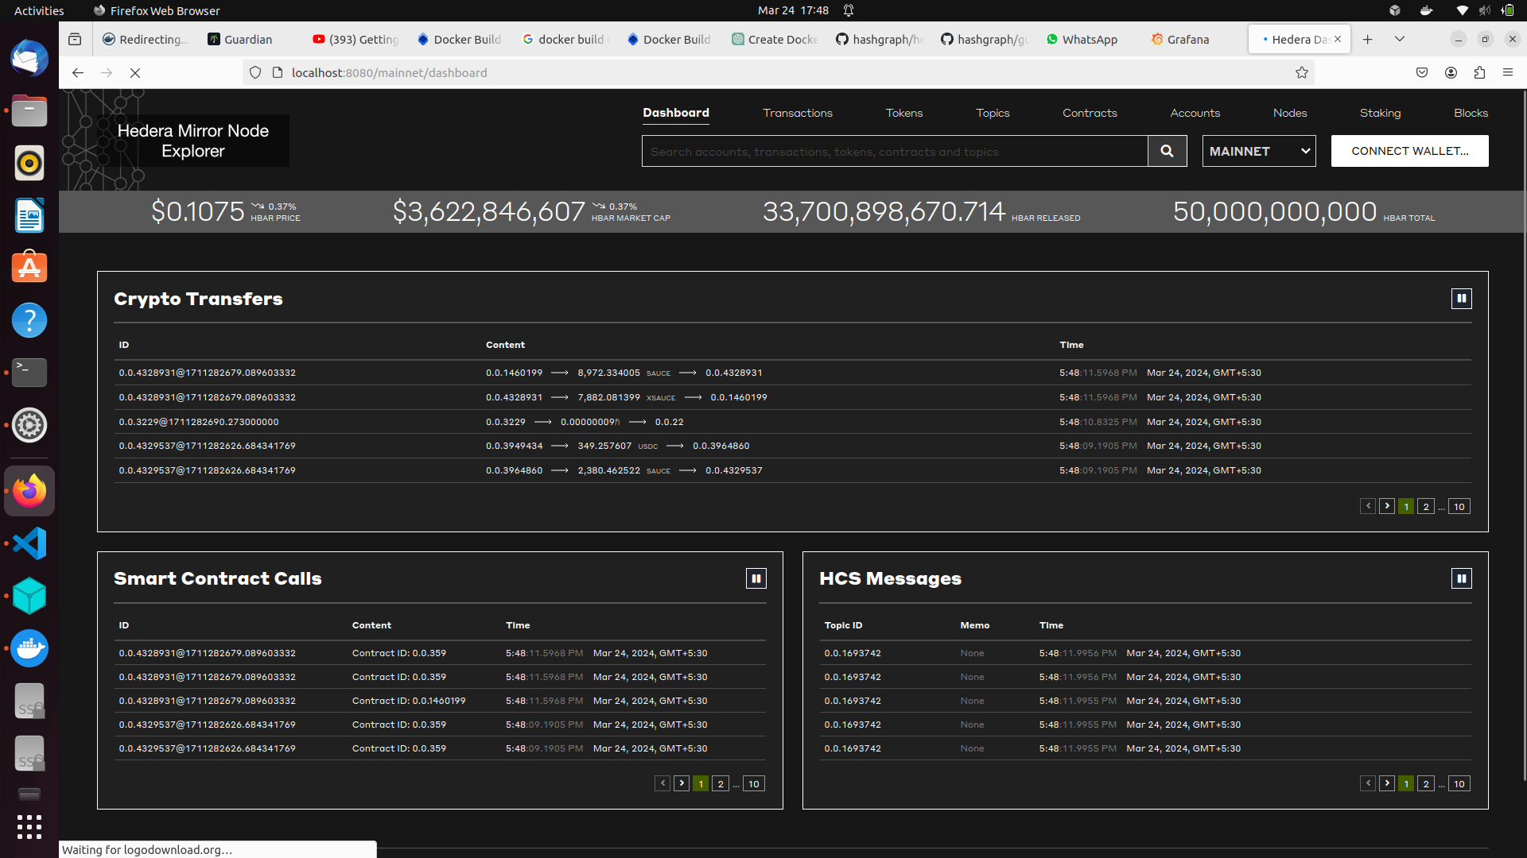Viewport: 1527px width, 858px height.
Task: Open the browser tab list chevron
Action: [x=1399, y=38]
